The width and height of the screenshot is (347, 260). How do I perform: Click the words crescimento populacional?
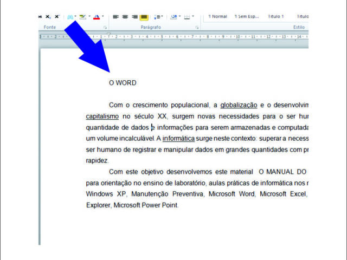point(170,105)
